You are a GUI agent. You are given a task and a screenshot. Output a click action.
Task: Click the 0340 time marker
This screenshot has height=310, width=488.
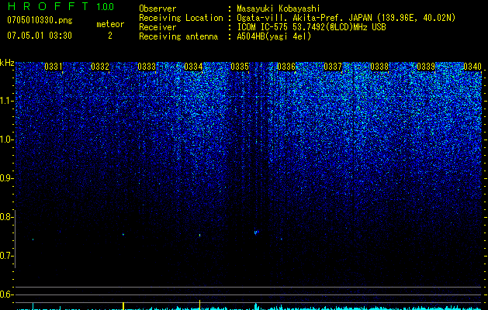click(472, 67)
